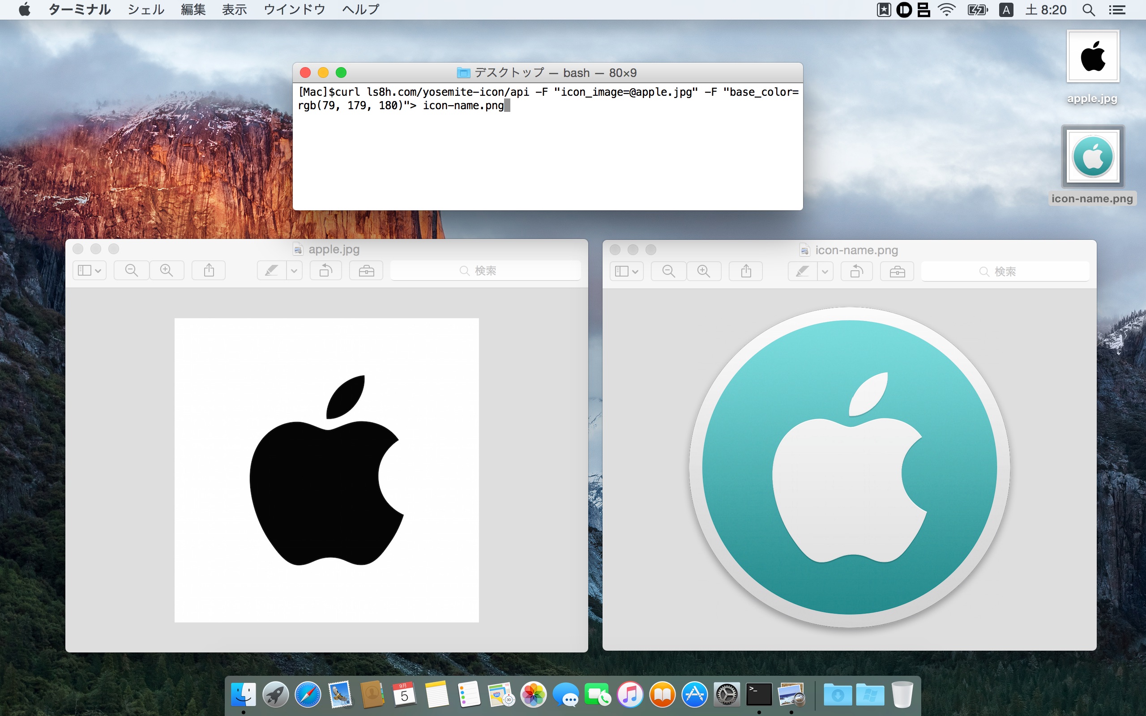Zoom out in apple.jpg Preview window
The image size is (1146, 716).
click(131, 270)
